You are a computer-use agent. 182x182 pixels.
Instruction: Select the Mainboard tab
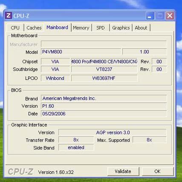point(57,27)
